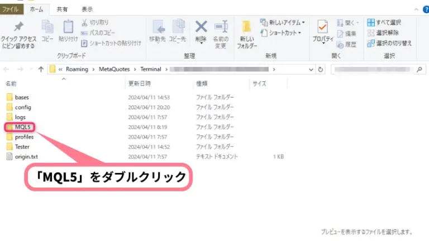429x241 pixels.
Task: Switch to the Share (共有) tab
Action: [x=64, y=9]
